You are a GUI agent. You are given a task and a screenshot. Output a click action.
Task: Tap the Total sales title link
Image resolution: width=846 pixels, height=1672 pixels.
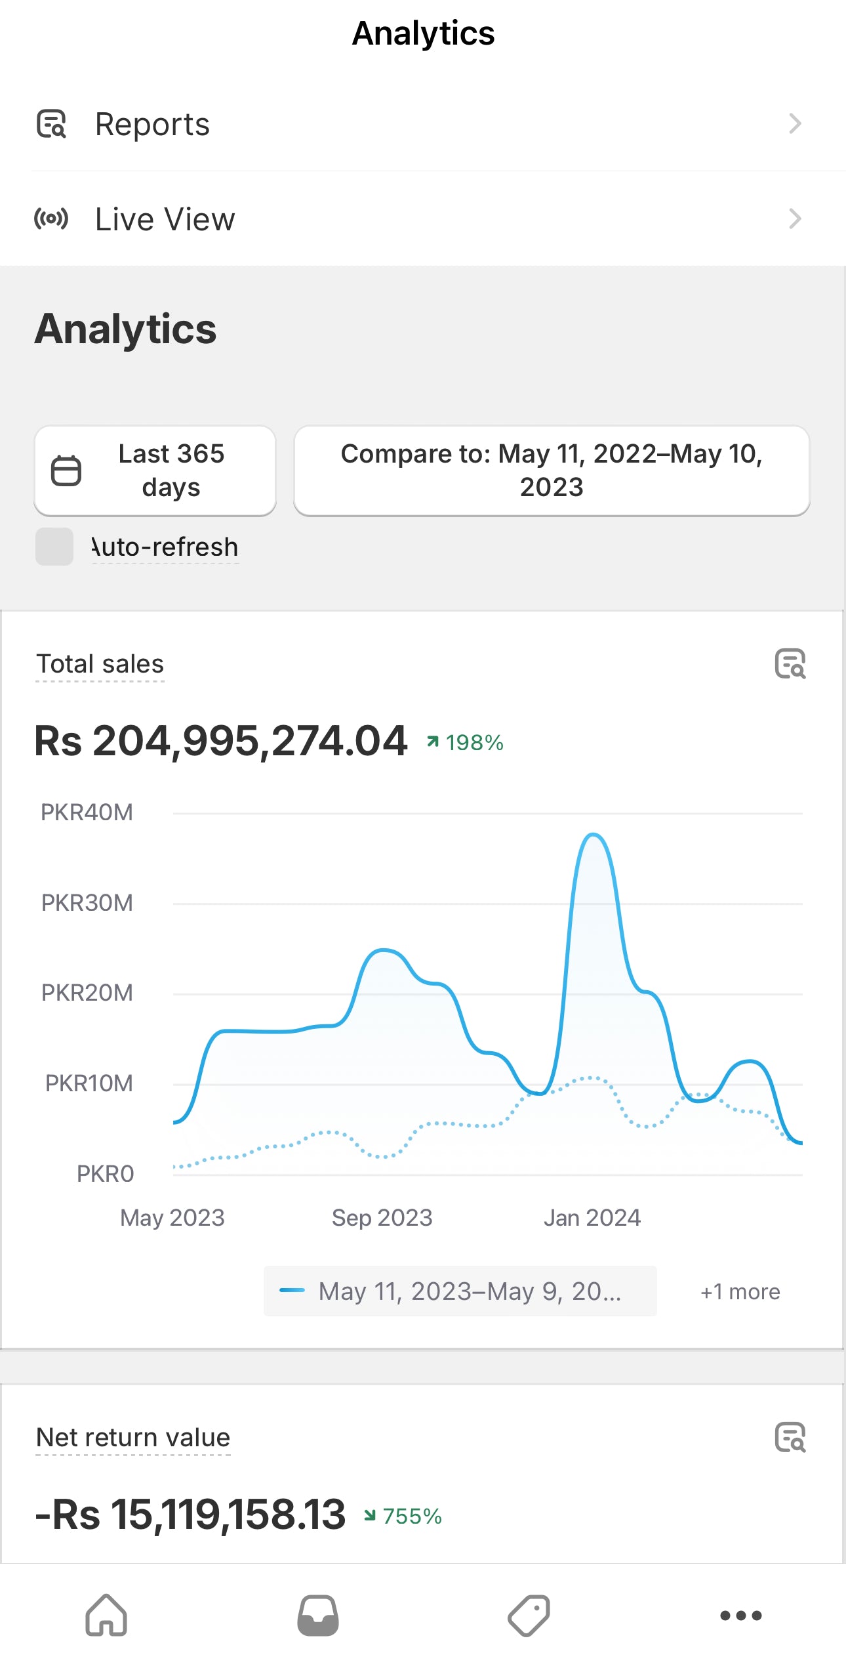[100, 663]
